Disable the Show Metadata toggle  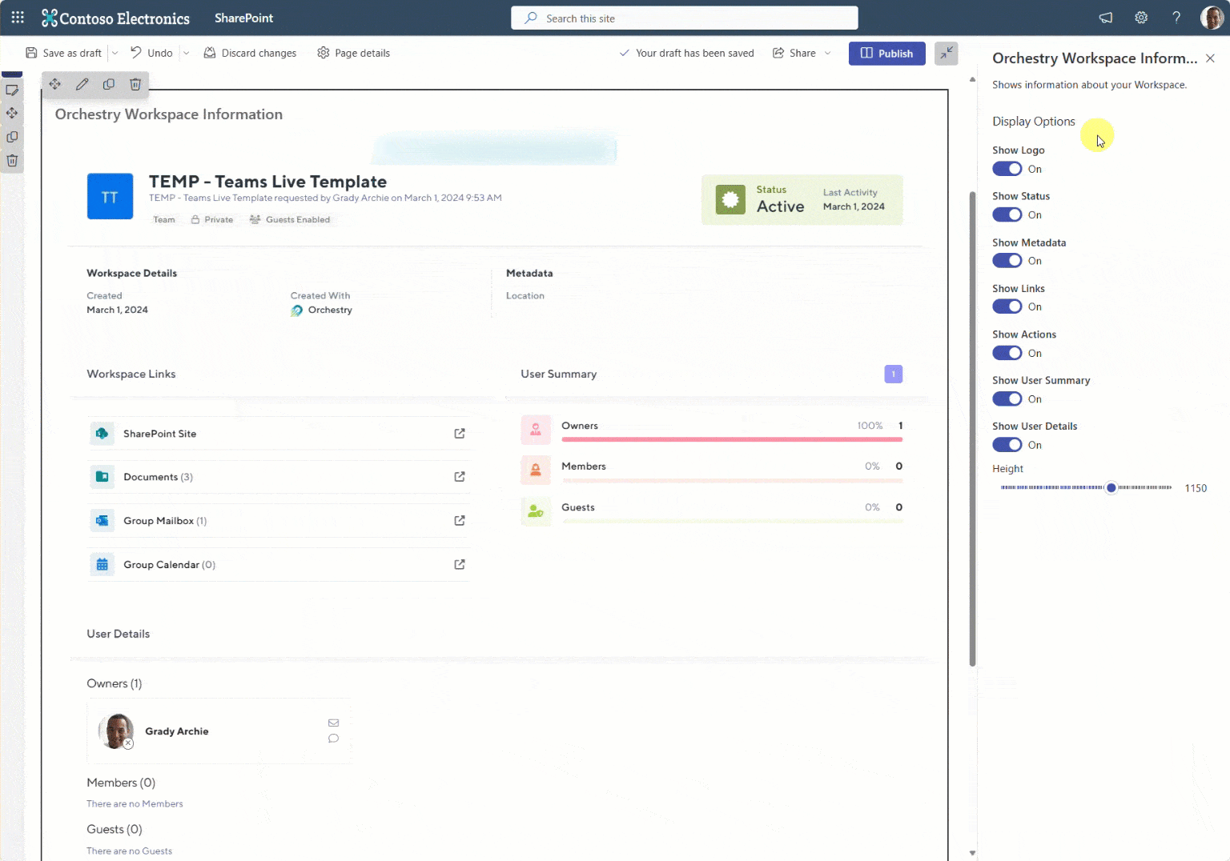point(1007,261)
